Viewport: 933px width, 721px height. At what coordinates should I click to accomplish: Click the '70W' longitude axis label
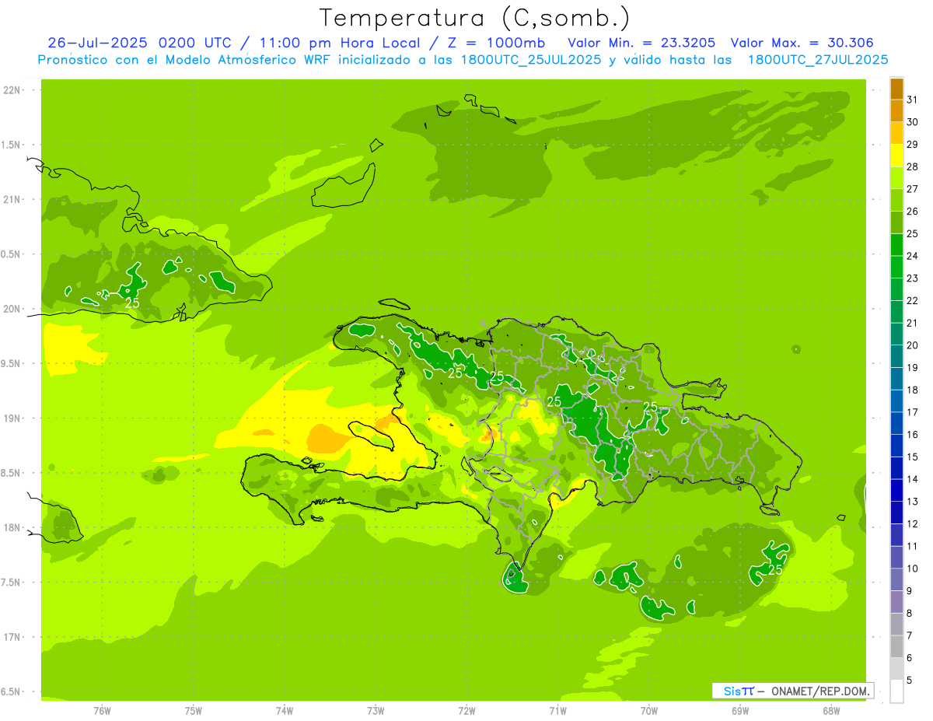click(x=649, y=712)
